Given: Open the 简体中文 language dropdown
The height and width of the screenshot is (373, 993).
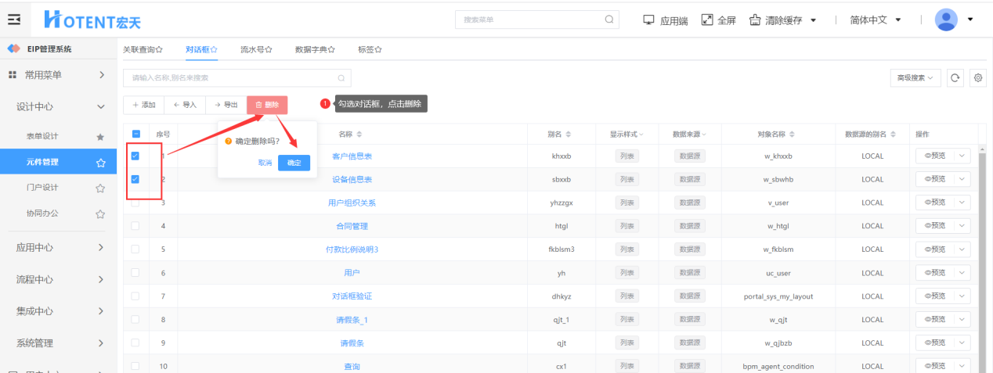Looking at the screenshot, I should (x=875, y=20).
